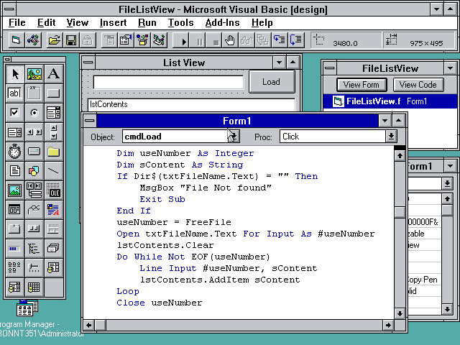Click the Step Over toolbar icon
Image resolution: width=460 pixels, height=345 pixels.
pos(296,40)
